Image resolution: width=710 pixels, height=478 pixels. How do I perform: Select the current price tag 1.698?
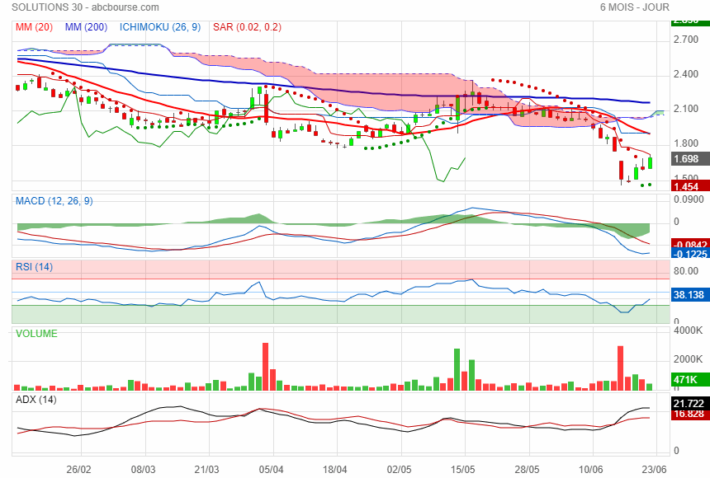[x=690, y=159]
